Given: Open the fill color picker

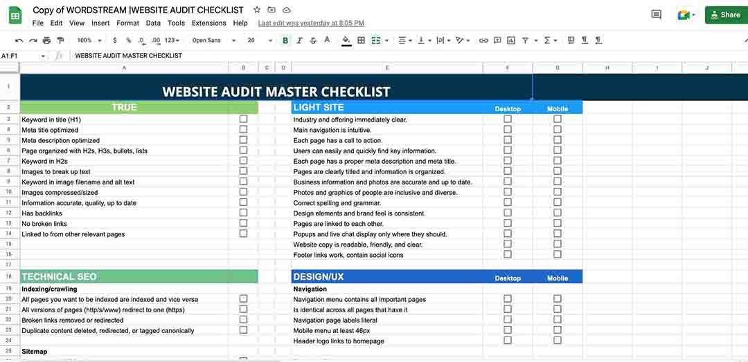Looking at the screenshot, I should [x=347, y=41].
